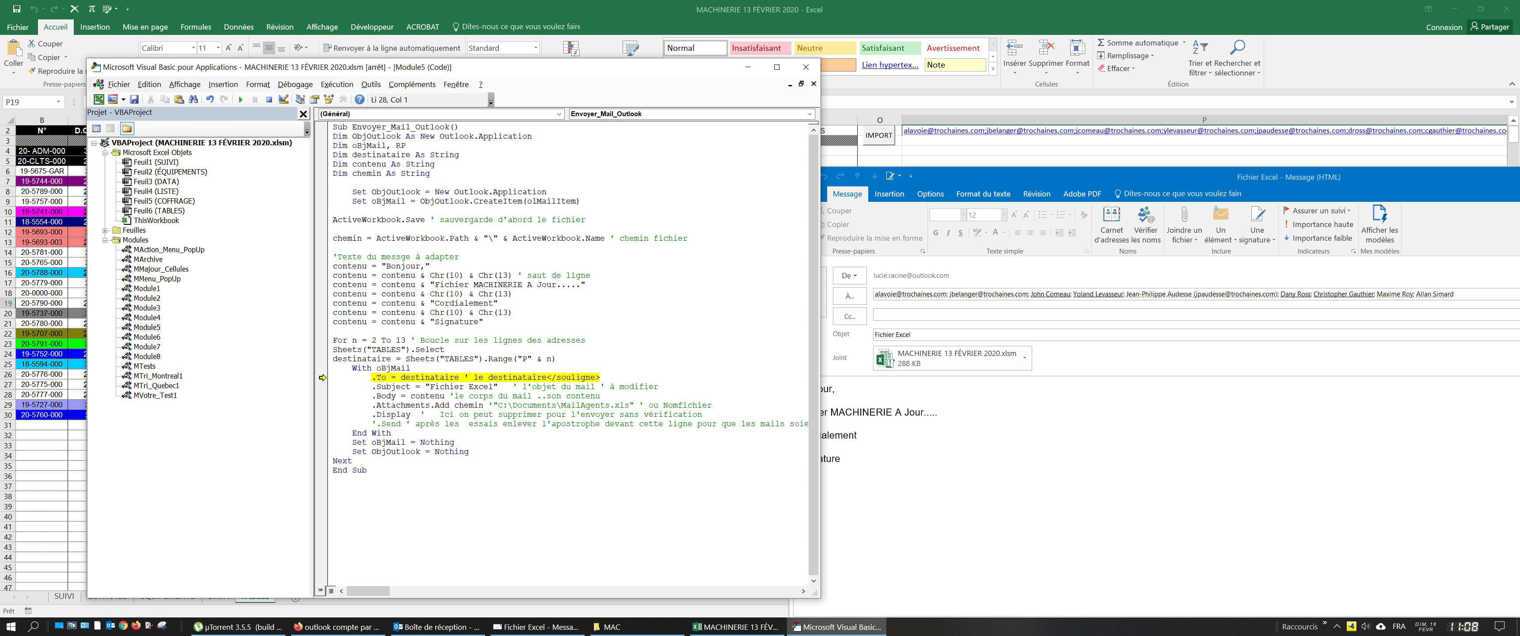Open the (Général) object dropdown in code window

[x=559, y=114]
